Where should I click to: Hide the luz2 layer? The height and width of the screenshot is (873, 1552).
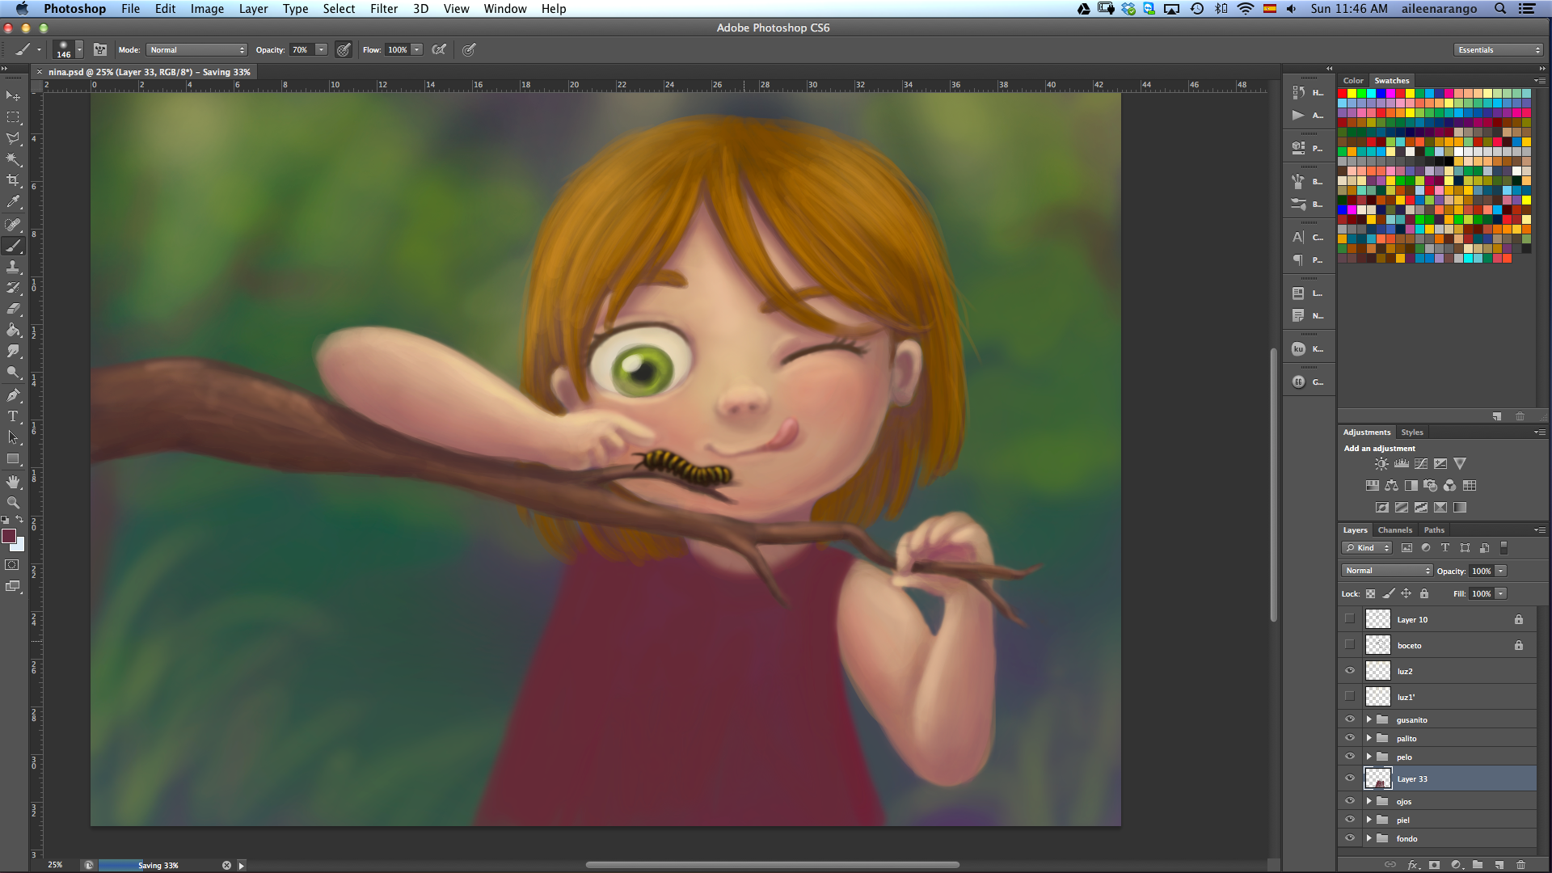1349,671
